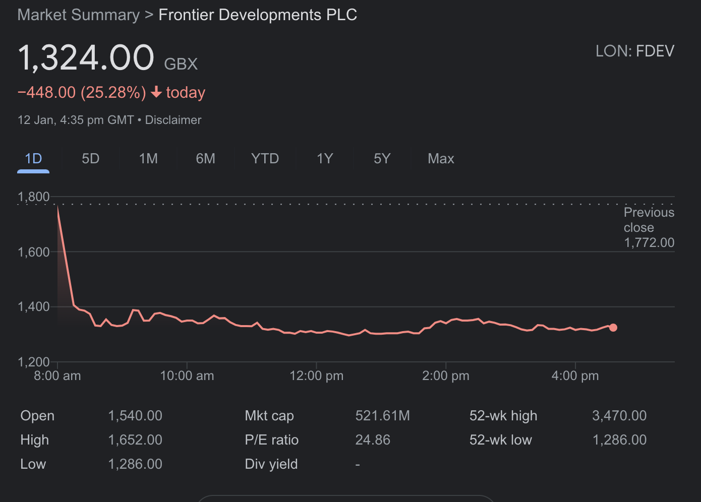The width and height of the screenshot is (701, 502).
Task: Click the 52-wk low value 1,286.00
Action: (x=619, y=440)
